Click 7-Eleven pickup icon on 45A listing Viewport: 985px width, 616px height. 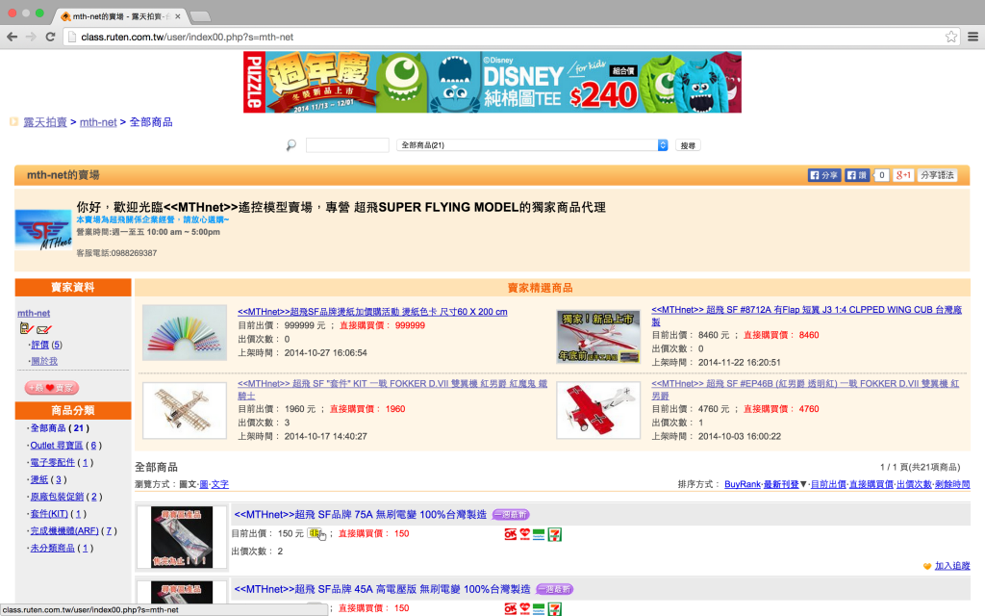coord(555,608)
